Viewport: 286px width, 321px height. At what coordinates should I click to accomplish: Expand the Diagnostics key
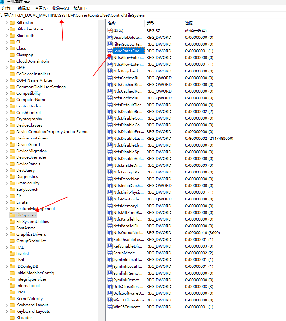(x=7, y=177)
